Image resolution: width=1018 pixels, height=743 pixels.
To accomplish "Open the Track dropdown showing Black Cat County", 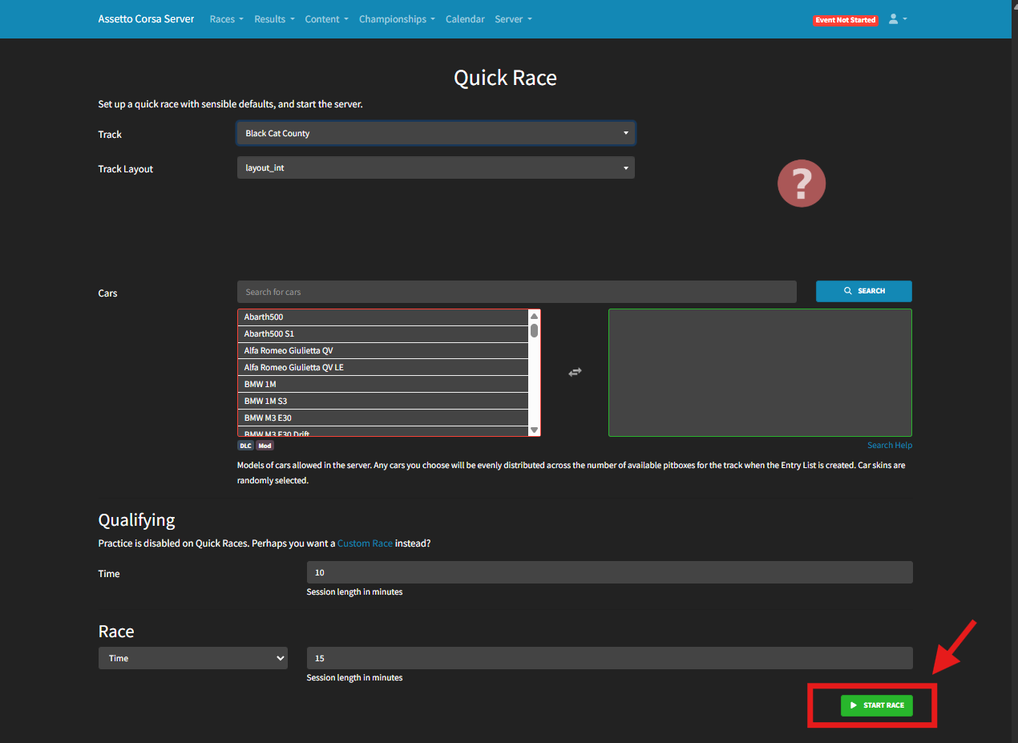I will point(435,133).
